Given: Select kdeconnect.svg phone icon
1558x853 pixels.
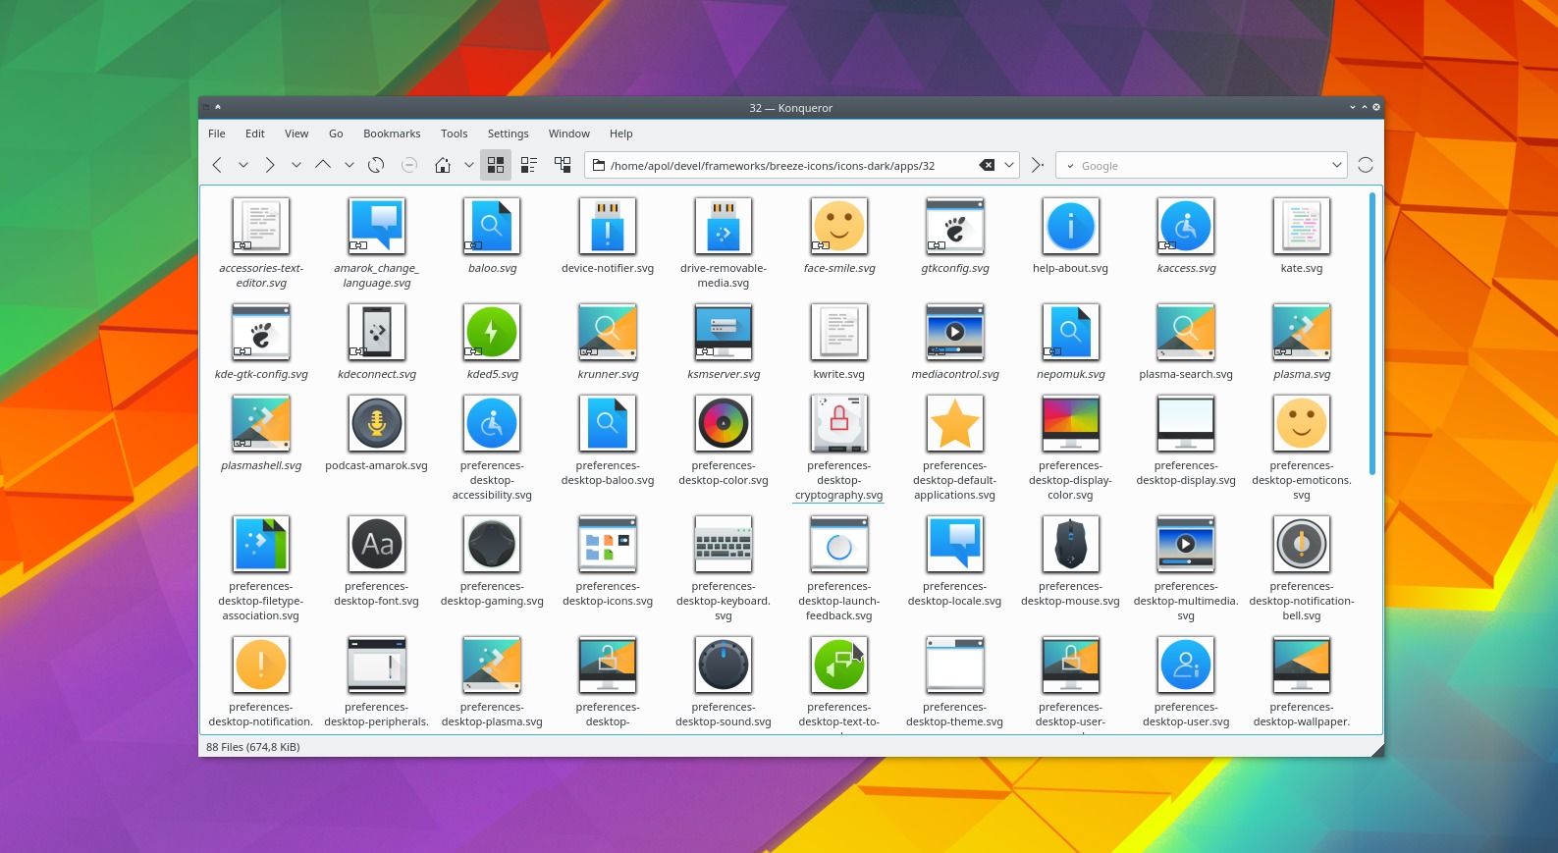Looking at the screenshot, I should click(377, 331).
